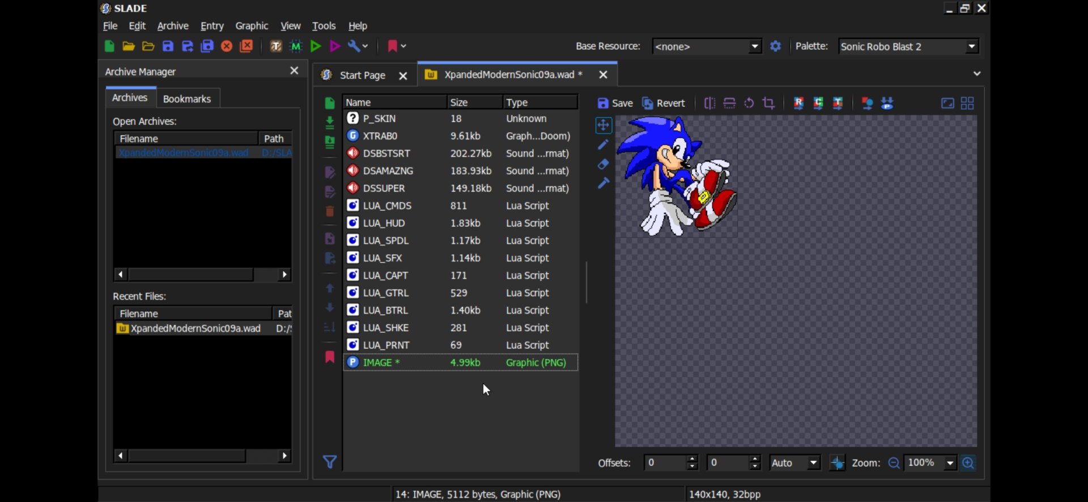Switch to the Bookmarks tab
Viewport: 1088px width, 502px height.
187,98
